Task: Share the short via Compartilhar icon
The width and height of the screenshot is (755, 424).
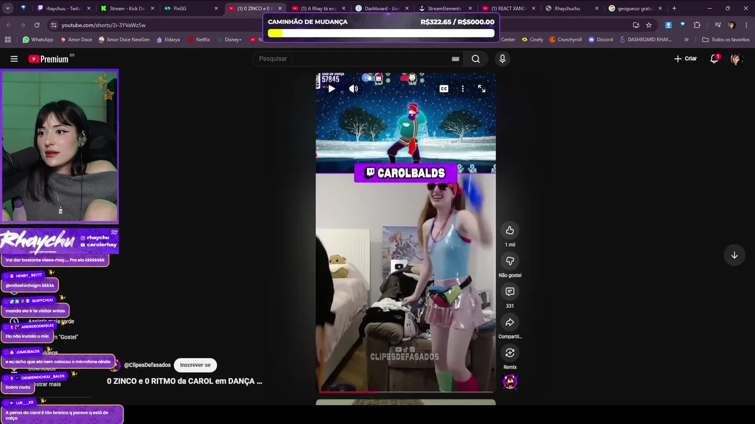Action: pos(510,322)
